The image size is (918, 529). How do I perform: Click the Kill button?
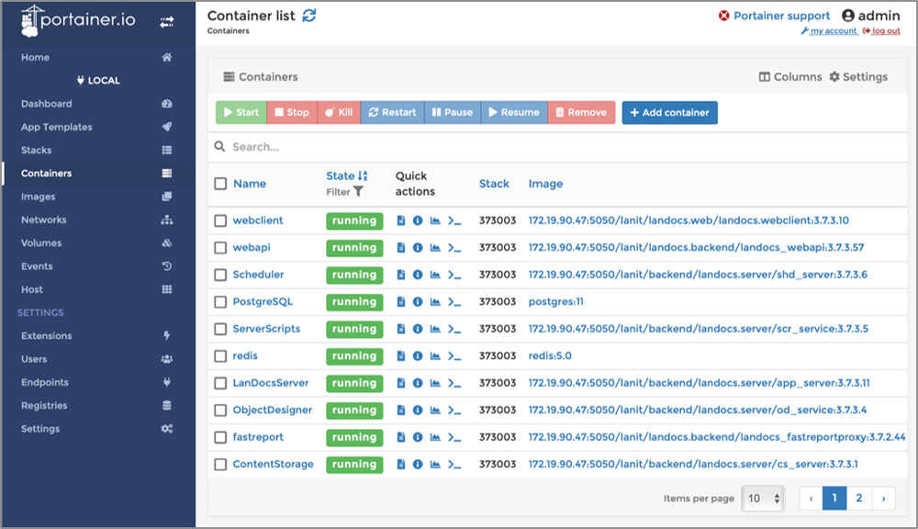pos(339,112)
